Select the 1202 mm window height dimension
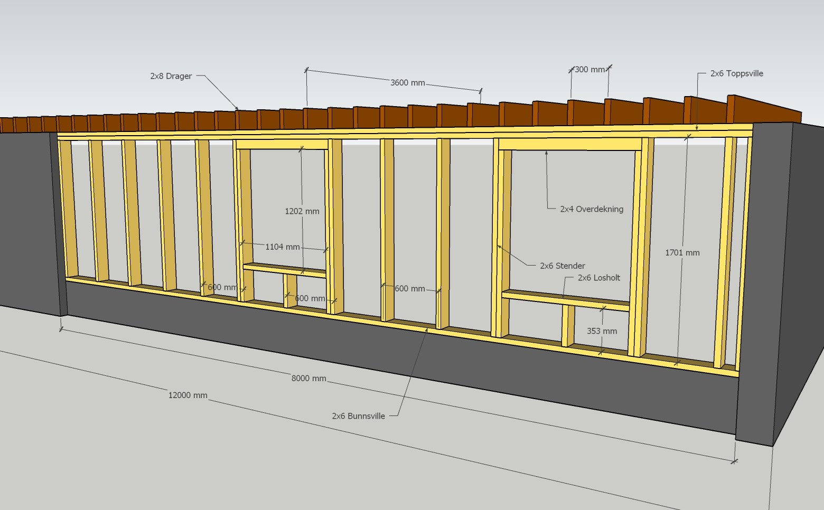Viewport: 824px width, 510px height. click(302, 211)
